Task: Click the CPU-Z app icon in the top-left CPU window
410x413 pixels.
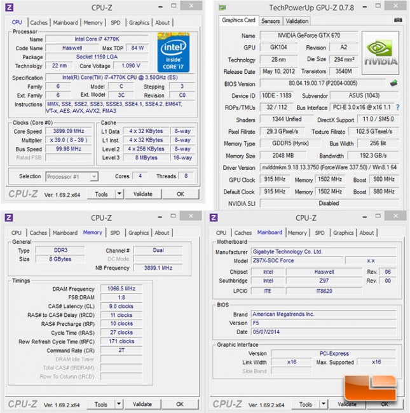Action: tap(9, 7)
